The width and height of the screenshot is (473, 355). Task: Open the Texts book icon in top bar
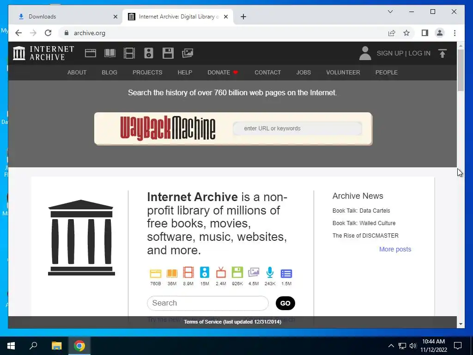tap(110, 53)
